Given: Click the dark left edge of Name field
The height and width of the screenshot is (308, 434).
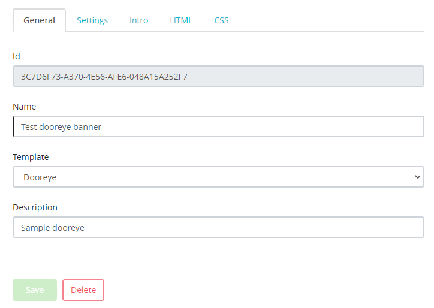Looking at the screenshot, I should (x=13, y=127).
